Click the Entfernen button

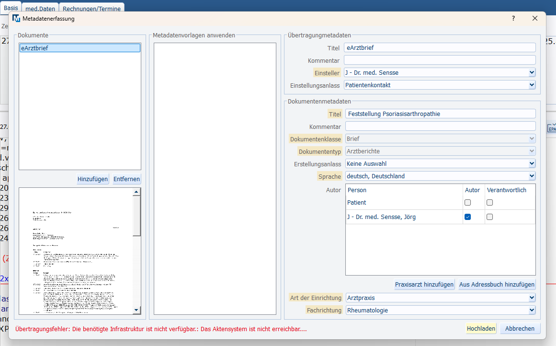[126, 179]
